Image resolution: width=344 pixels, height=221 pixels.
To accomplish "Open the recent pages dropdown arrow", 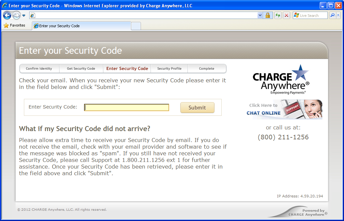I will [x=24, y=16].
